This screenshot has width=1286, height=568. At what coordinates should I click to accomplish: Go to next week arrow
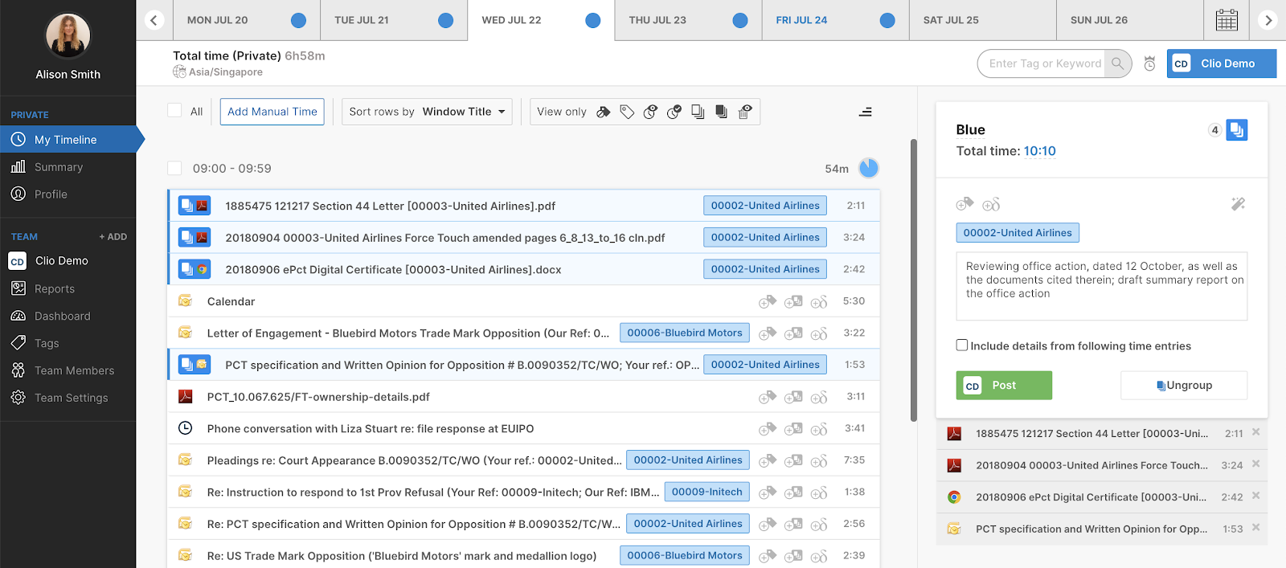coord(1268,20)
